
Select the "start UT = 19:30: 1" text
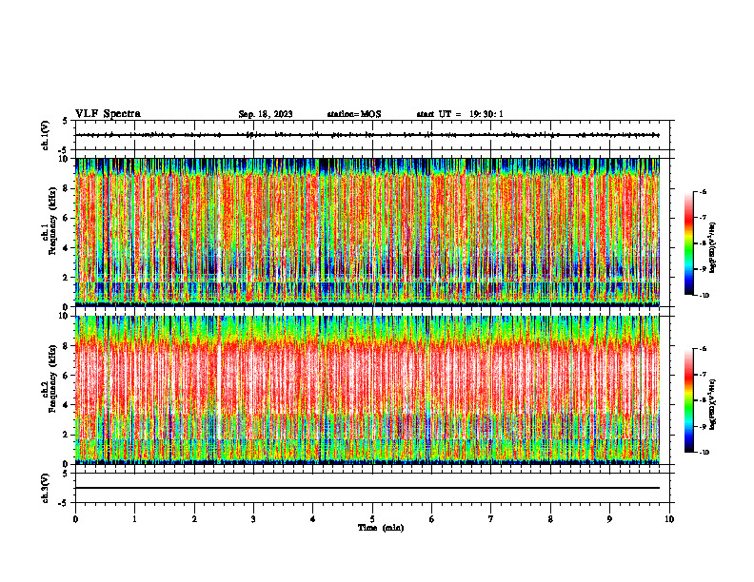[460, 114]
